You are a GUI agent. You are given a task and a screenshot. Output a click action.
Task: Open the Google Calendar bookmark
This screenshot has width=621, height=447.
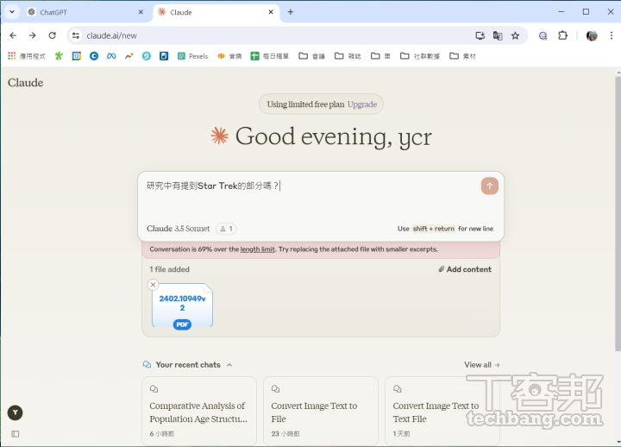(x=77, y=56)
